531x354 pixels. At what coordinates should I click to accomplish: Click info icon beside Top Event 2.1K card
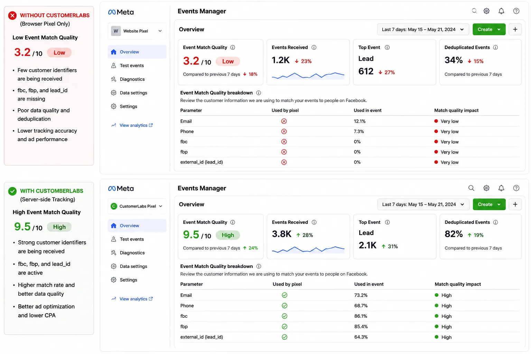[x=388, y=222]
